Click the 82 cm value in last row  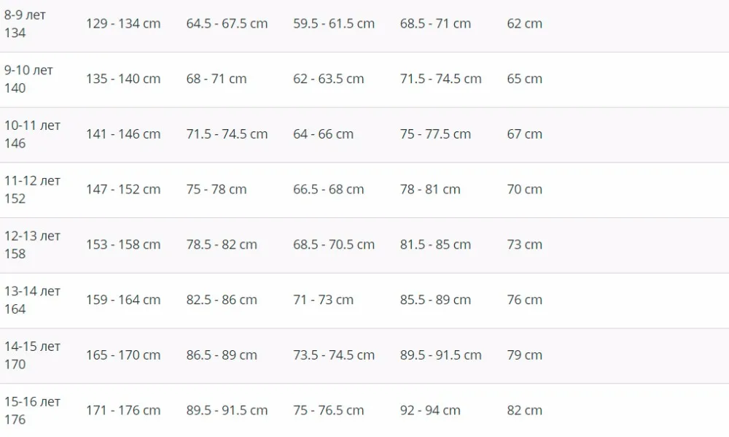pos(524,411)
